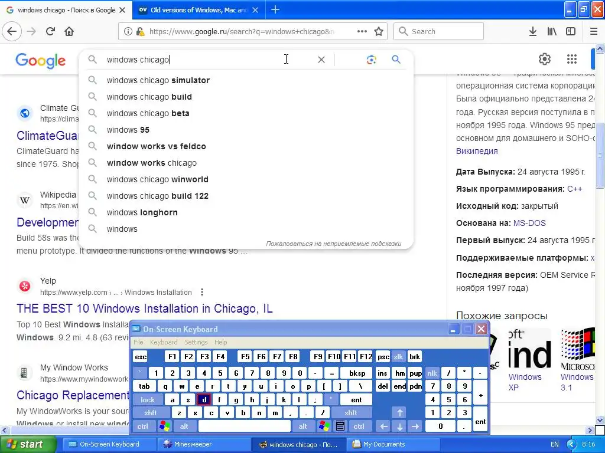
Task: Click the right arrow key on on-screen keyboard
Action: click(415, 426)
